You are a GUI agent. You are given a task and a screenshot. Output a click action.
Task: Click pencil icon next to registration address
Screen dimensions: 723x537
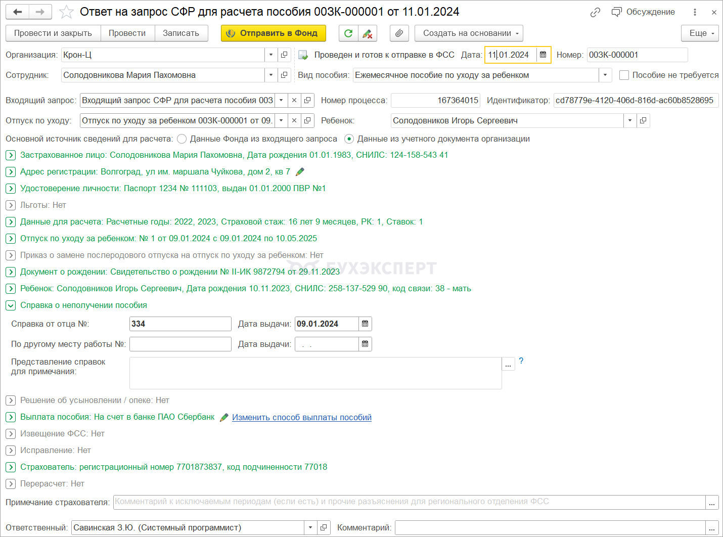tap(300, 172)
